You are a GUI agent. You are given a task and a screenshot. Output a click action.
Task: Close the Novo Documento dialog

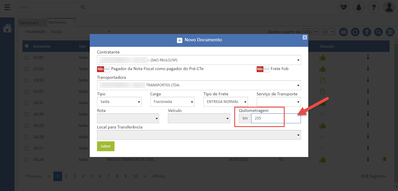point(305,38)
